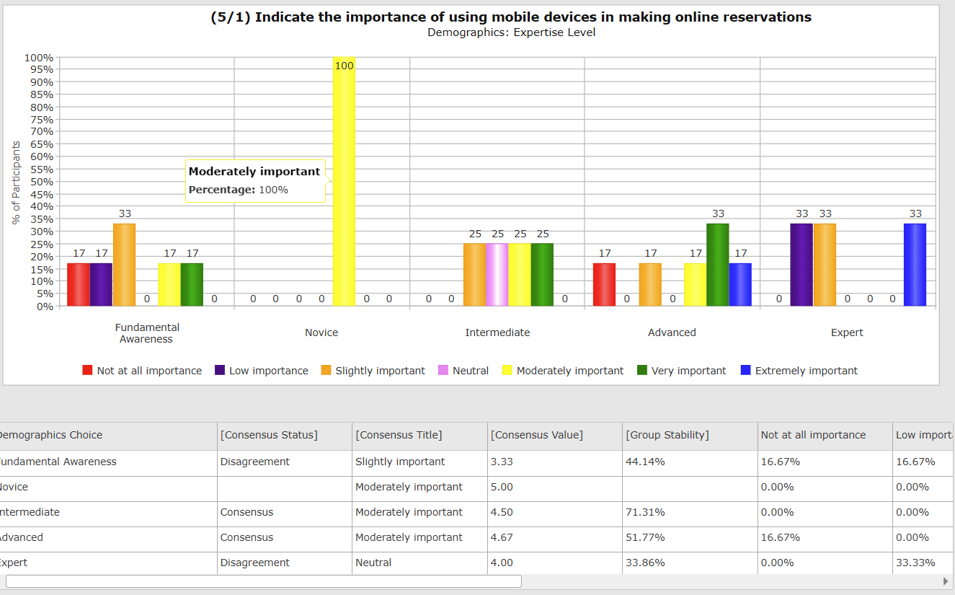Click the horizontal scrollbar's right arrow
Screen dimensions: 955x595
tap(946, 581)
